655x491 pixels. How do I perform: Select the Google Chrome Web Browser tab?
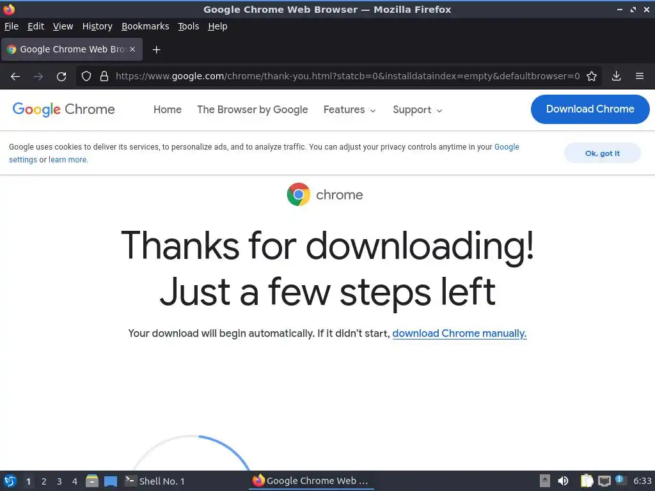pyautogui.click(x=72, y=49)
